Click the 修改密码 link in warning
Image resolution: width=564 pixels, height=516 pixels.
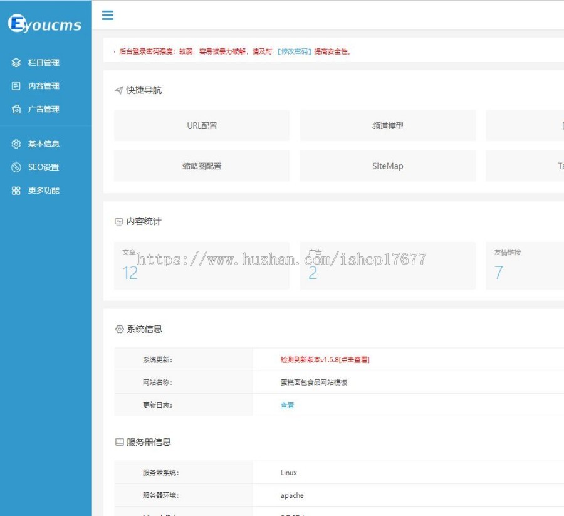pyautogui.click(x=295, y=51)
